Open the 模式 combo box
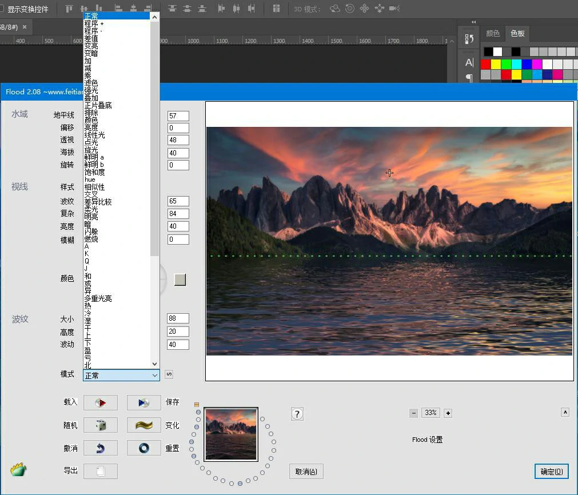Screen dimensions: 578x495 click(x=121, y=375)
